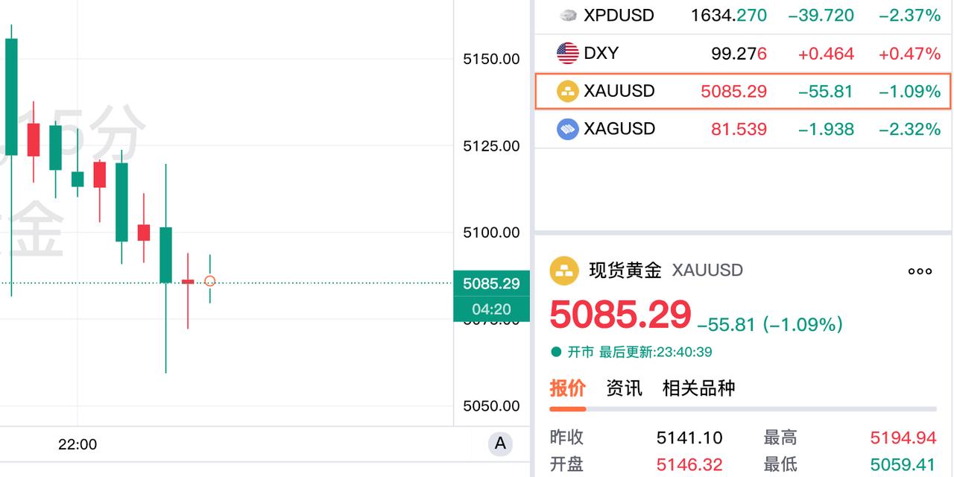
Task: Click the opening price 5146.32
Action: point(689,464)
